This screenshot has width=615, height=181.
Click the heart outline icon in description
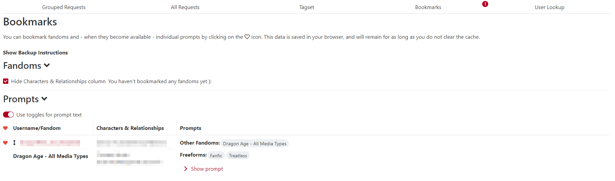point(247,37)
